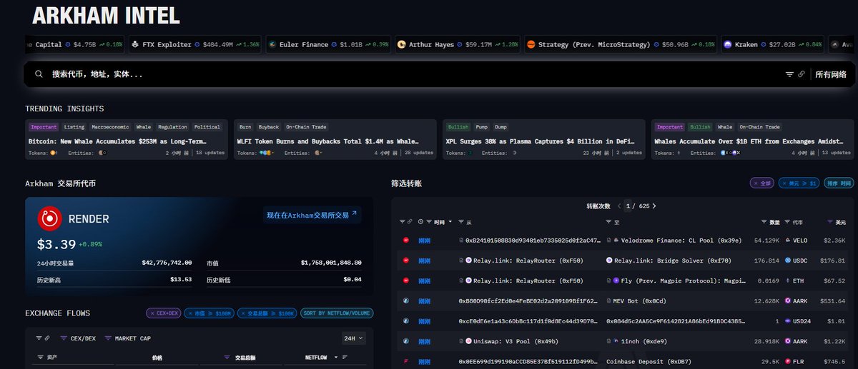
Task: Click the RENDER token logo icon
Action: (x=50, y=218)
